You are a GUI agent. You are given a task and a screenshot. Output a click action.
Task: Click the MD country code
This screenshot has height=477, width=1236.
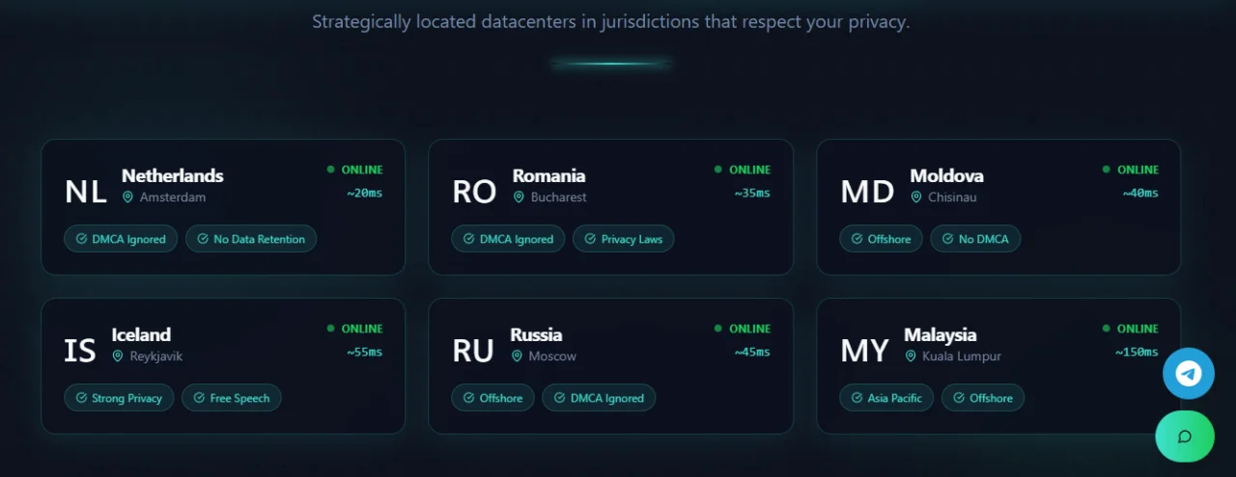click(x=867, y=192)
